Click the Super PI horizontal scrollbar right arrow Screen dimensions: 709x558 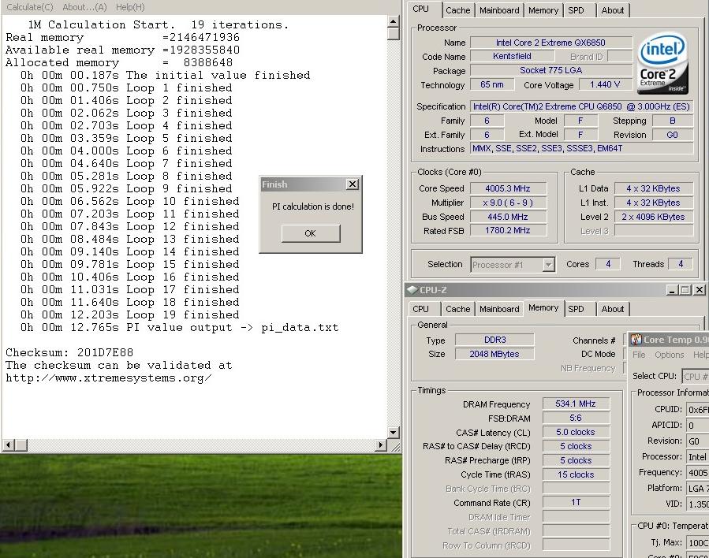coord(381,445)
